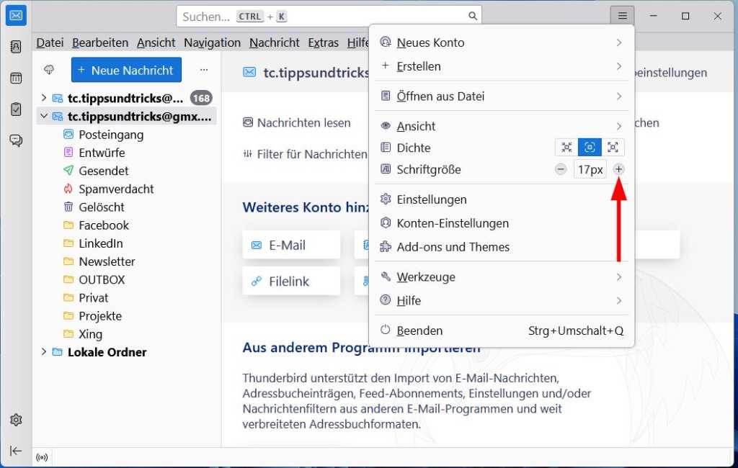Collapse the tc.tippsundtricks@gmx account tree
Screen dimensions: 738x468
pos(43,115)
